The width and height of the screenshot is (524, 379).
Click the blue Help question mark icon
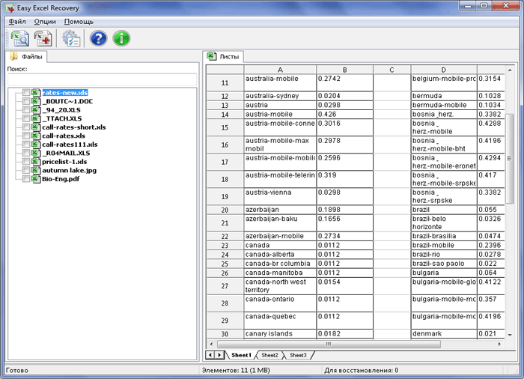[98, 38]
